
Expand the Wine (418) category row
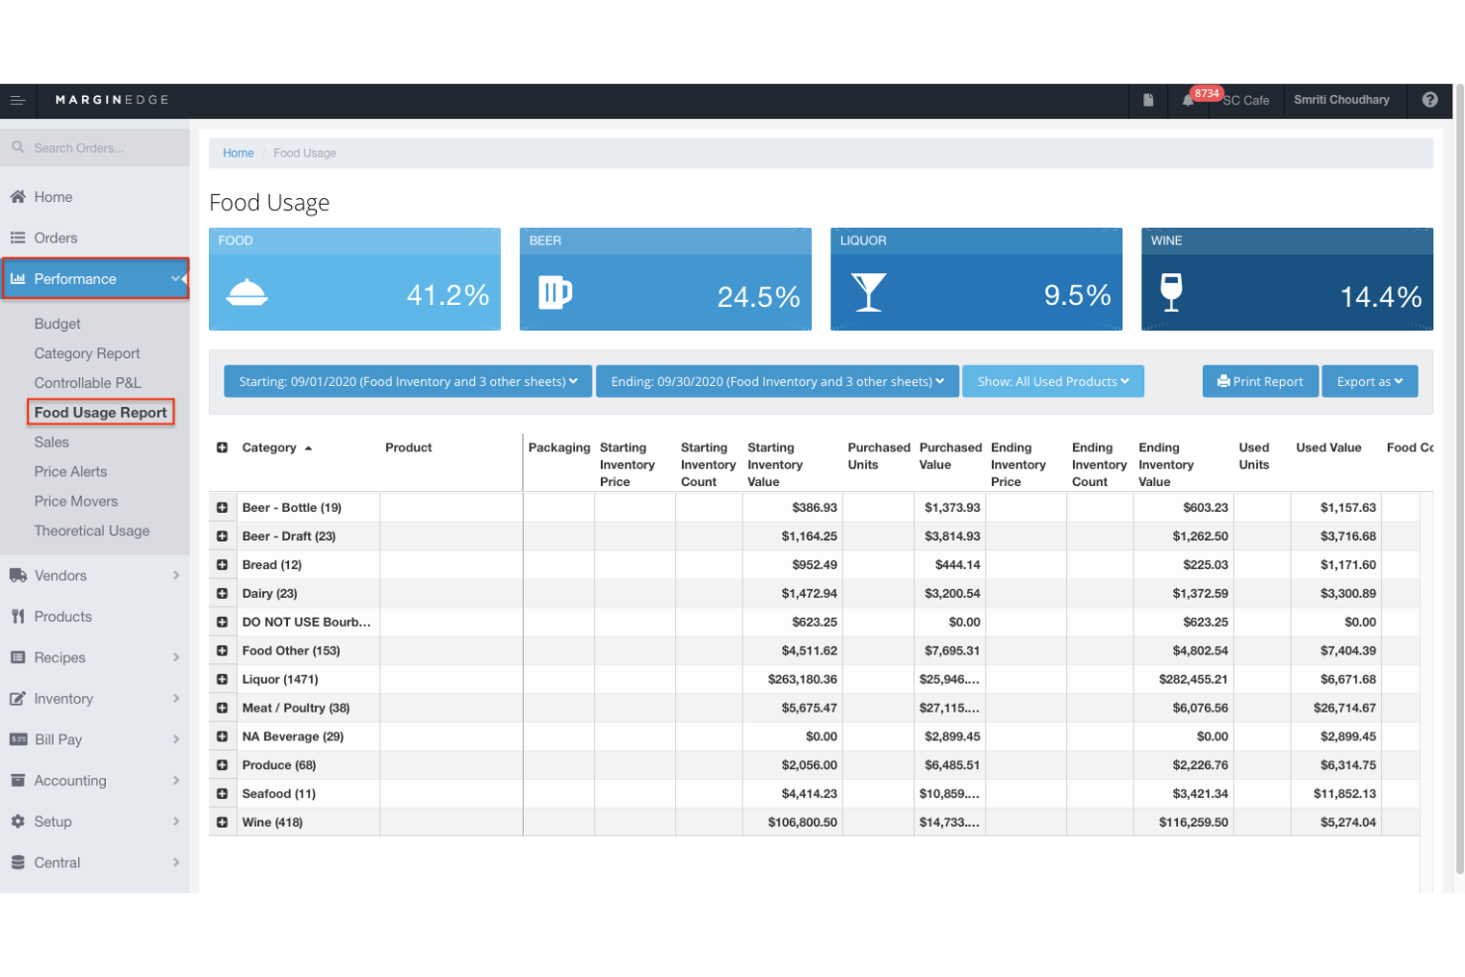222,822
